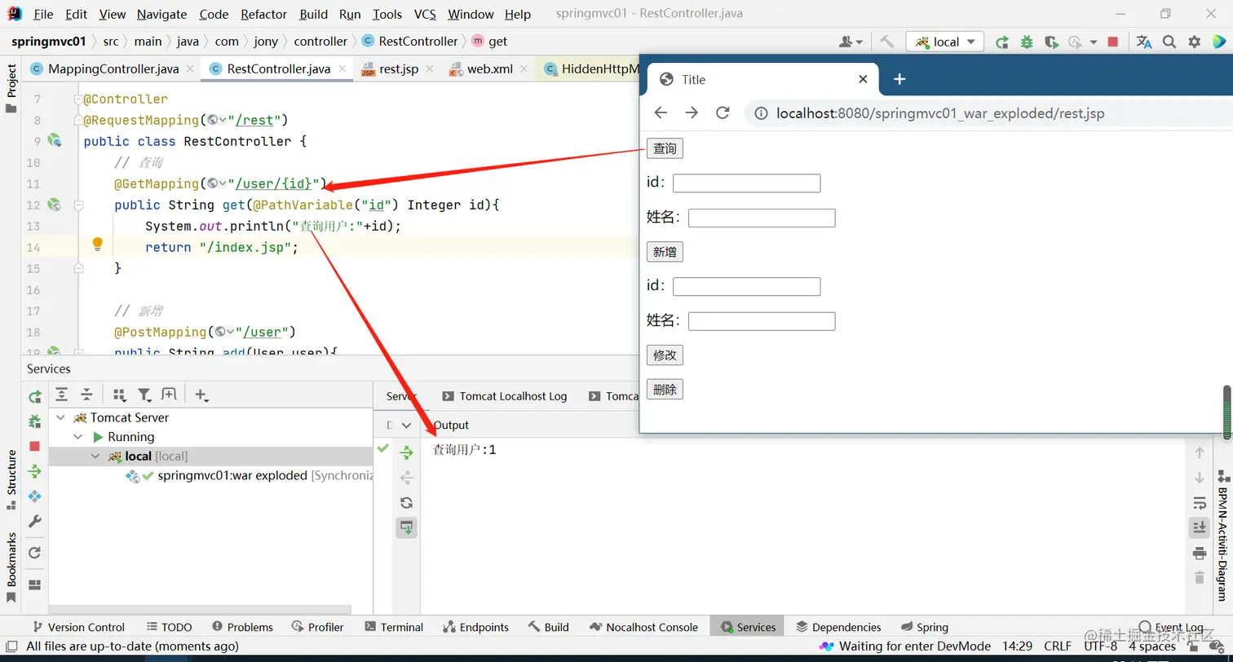Collapse the Tomcat Server tree node
The height and width of the screenshot is (662, 1233).
click(x=59, y=417)
